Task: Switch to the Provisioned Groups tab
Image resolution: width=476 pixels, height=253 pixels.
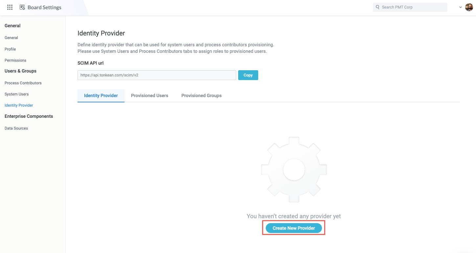Action: pyautogui.click(x=201, y=95)
